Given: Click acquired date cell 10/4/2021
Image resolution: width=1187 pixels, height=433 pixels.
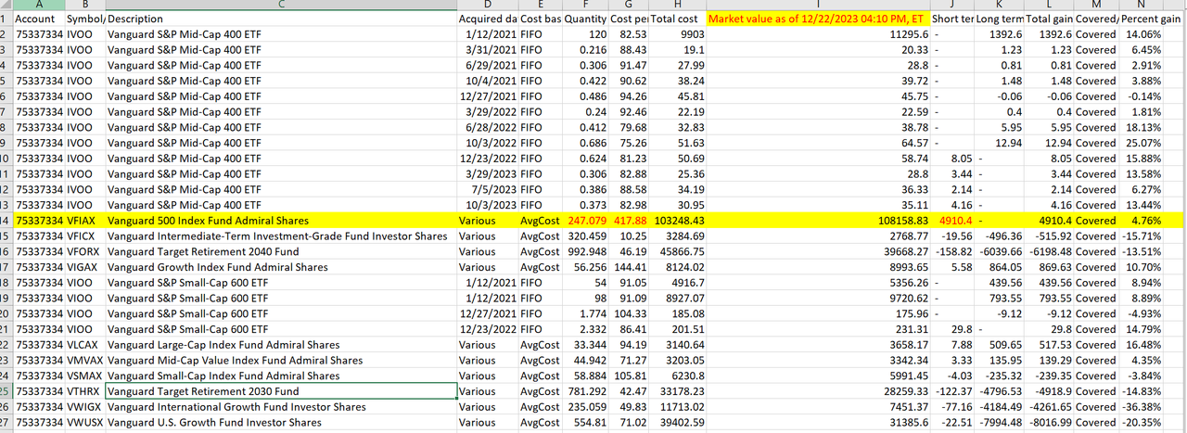Looking at the screenshot, I should pyautogui.click(x=487, y=81).
